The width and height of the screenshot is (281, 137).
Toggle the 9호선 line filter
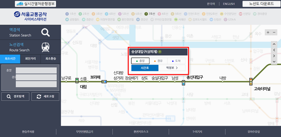click(176, 14)
